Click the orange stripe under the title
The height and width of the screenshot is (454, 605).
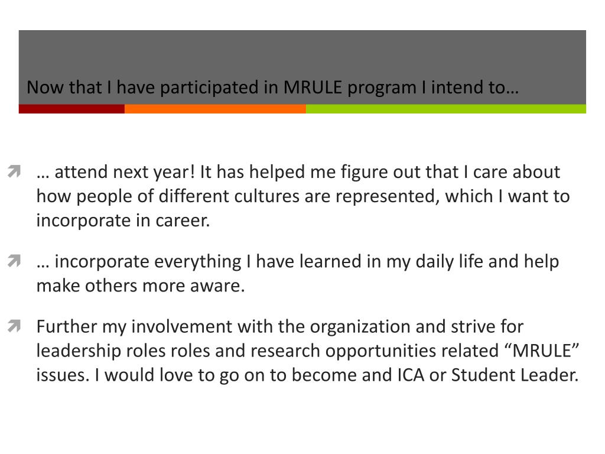(215, 109)
